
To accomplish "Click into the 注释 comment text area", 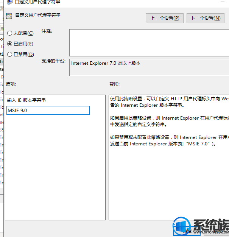I will [149, 43].
